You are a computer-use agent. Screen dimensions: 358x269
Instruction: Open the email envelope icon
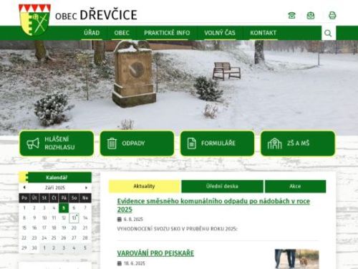(x=311, y=16)
